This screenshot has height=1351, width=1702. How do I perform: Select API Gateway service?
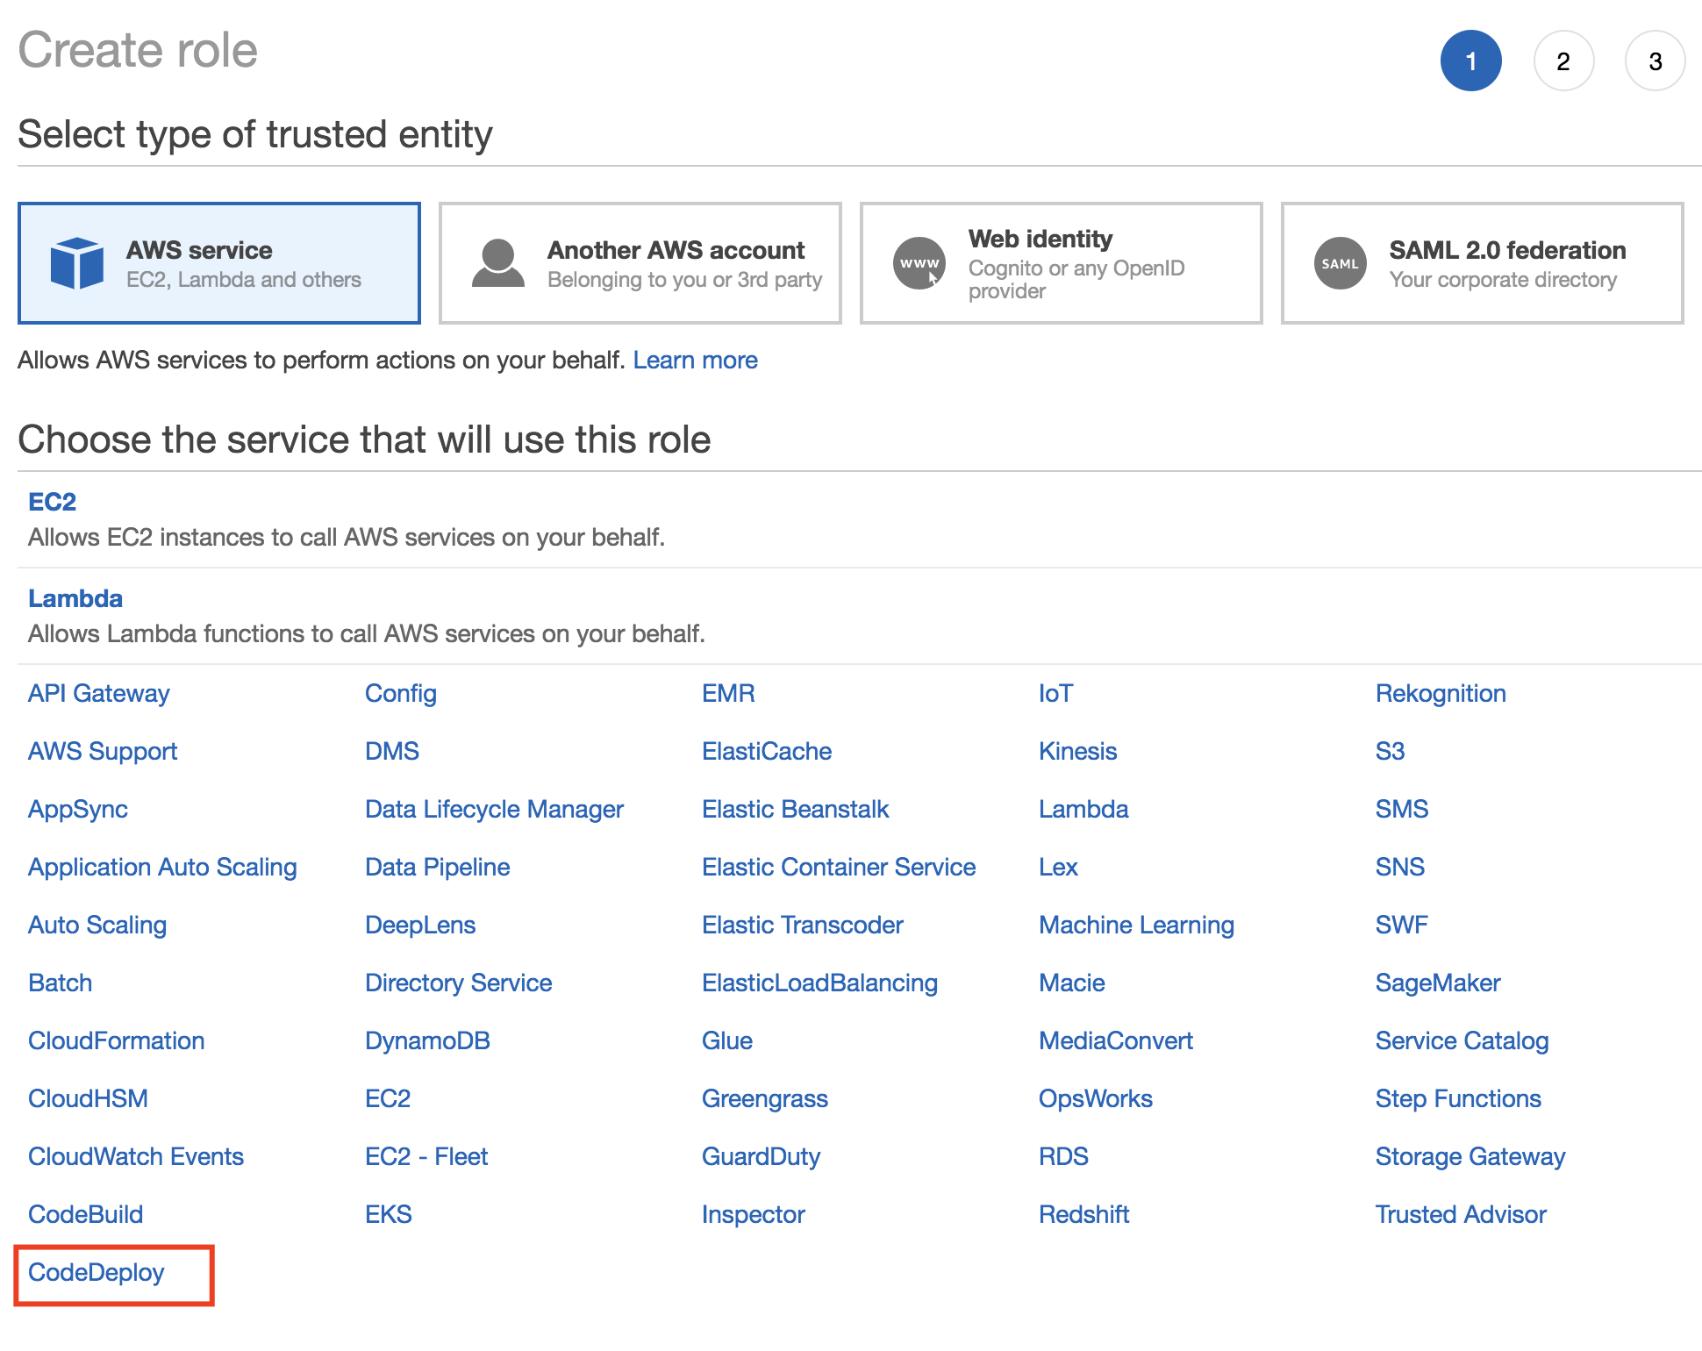[98, 693]
